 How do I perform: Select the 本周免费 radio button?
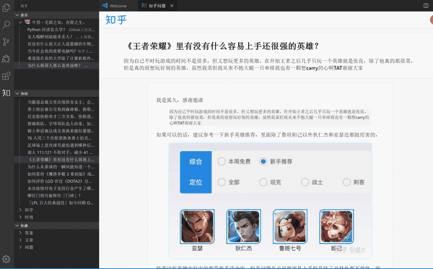click(222, 161)
